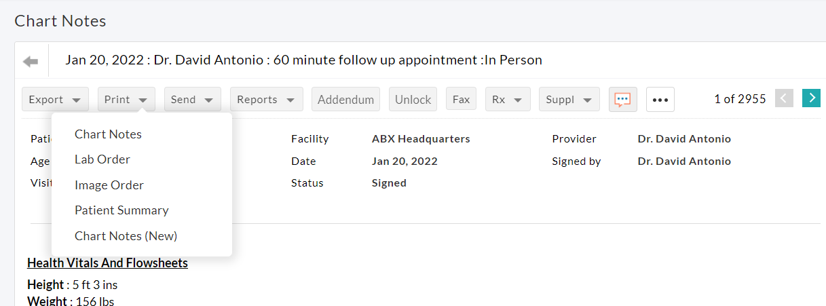Viewport: 826px width, 306px height.
Task: Select Chart Notes from Print menu
Action: click(108, 134)
